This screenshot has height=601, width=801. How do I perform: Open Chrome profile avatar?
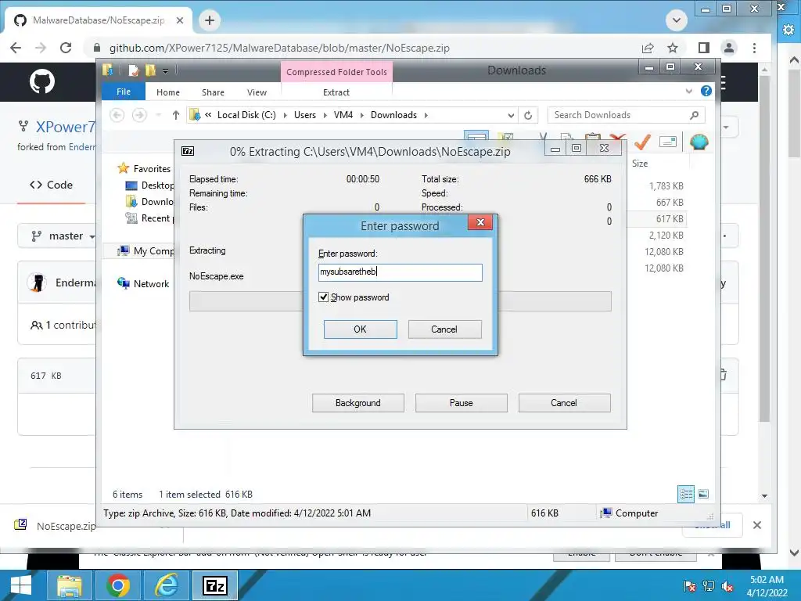pos(729,48)
